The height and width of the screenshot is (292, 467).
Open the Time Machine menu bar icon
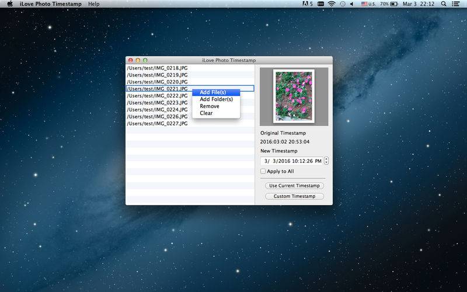click(343, 4)
